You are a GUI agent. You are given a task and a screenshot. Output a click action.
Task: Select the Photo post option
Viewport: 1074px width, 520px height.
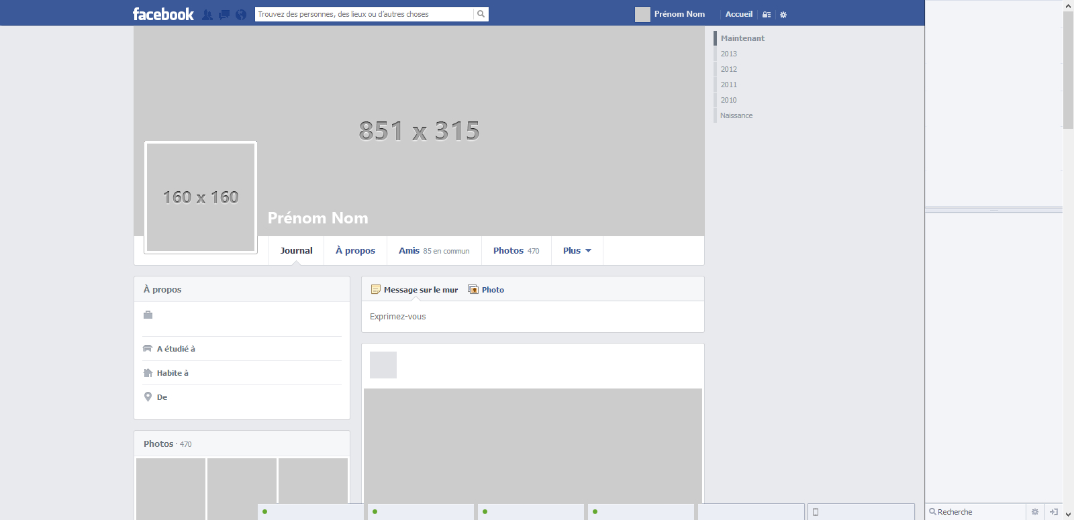click(487, 290)
